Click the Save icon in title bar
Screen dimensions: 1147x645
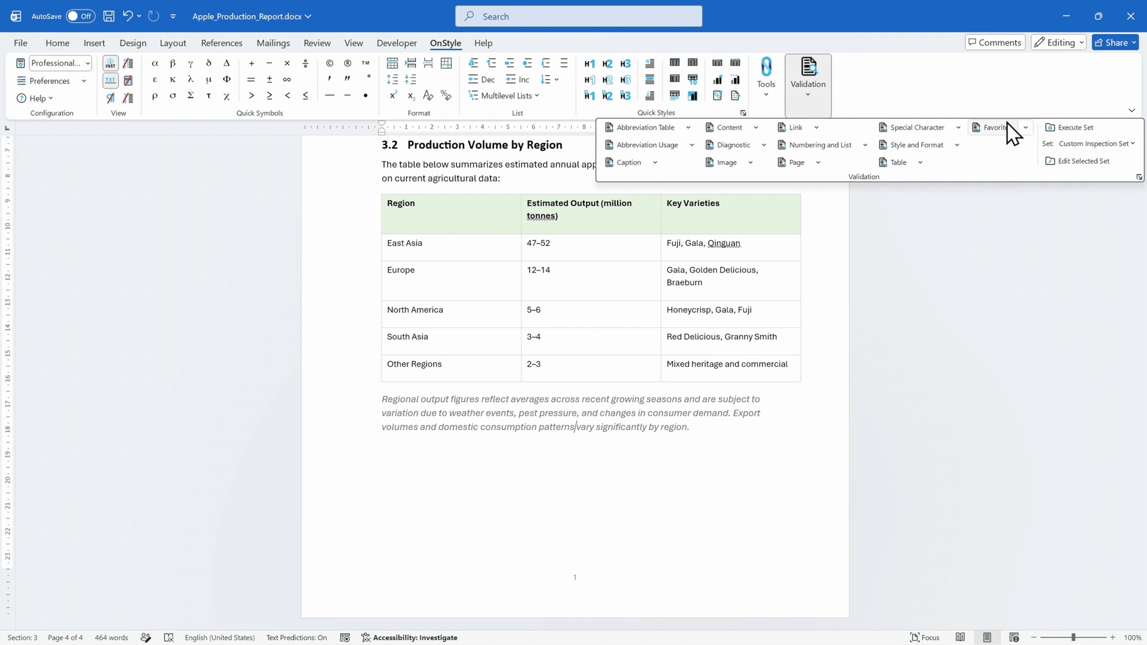pos(109,16)
